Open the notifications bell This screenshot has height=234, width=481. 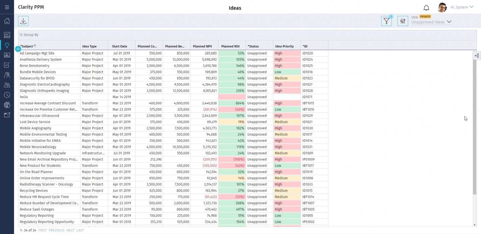coord(426,8)
